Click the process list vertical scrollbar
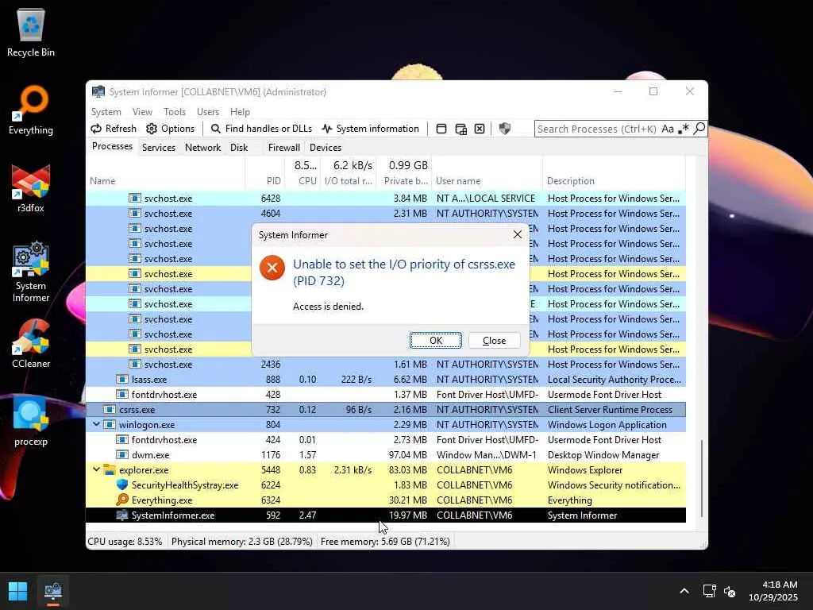 click(702, 477)
